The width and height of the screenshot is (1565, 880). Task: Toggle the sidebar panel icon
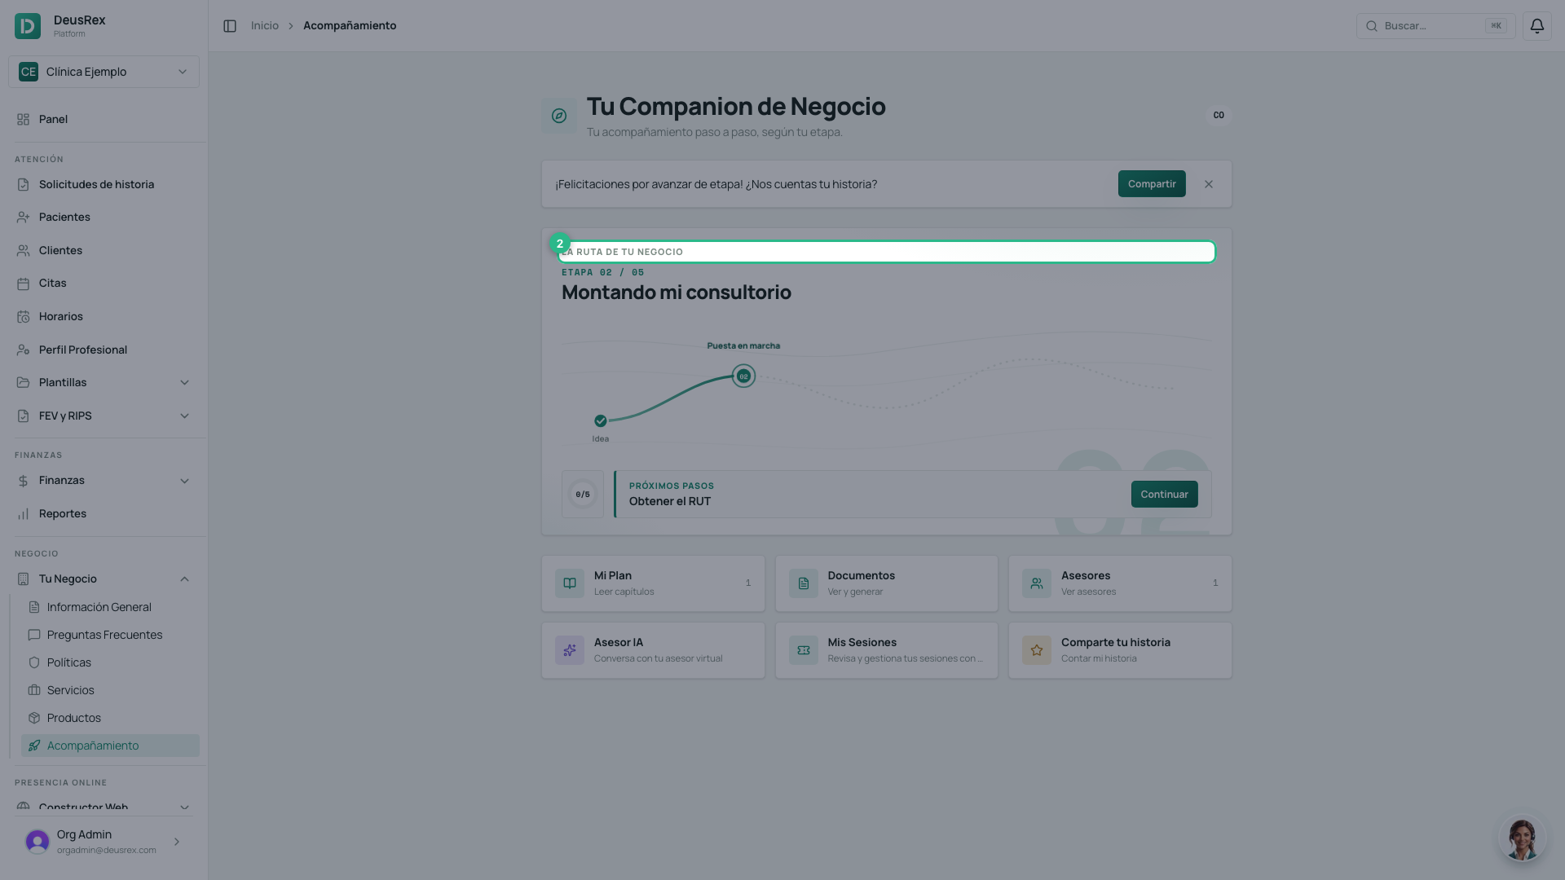230,26
